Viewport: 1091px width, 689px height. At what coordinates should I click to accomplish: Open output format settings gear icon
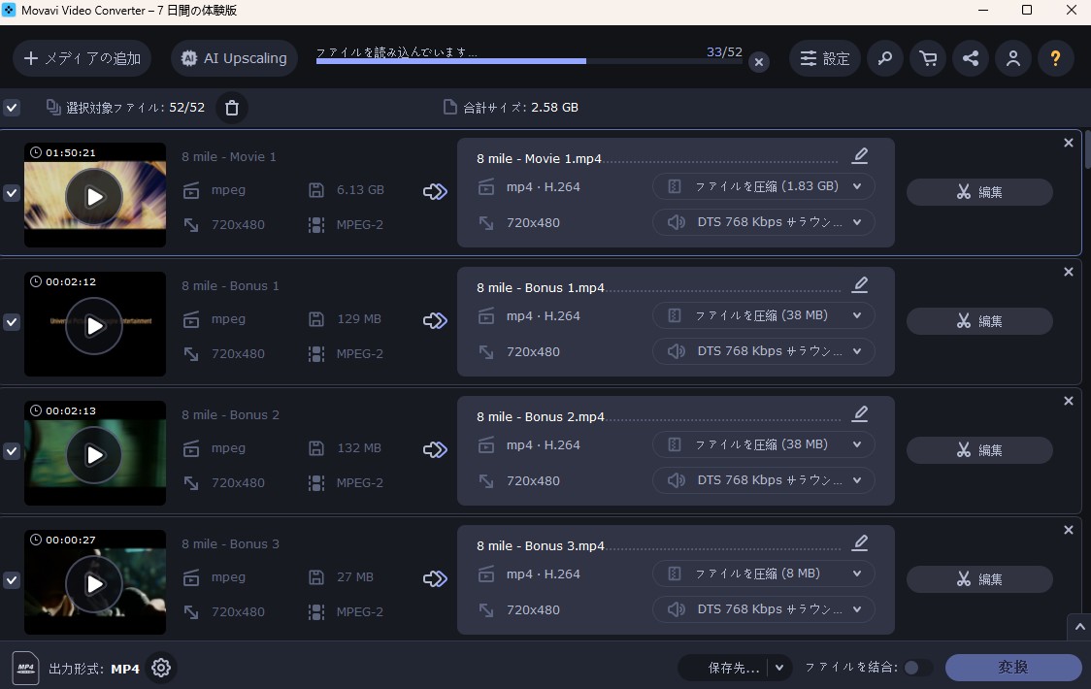(x=161, y=668)
